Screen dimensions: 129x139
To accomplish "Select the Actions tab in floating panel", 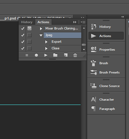I will 43,22.
